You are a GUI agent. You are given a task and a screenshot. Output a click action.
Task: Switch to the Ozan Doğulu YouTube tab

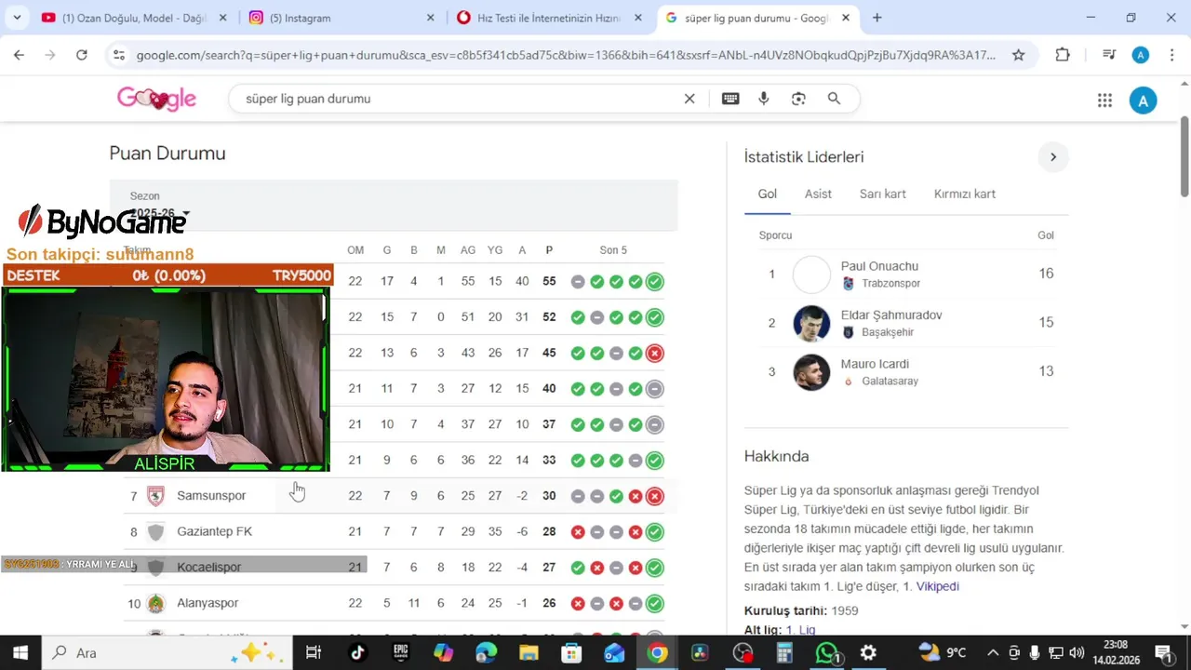[135, 18]
